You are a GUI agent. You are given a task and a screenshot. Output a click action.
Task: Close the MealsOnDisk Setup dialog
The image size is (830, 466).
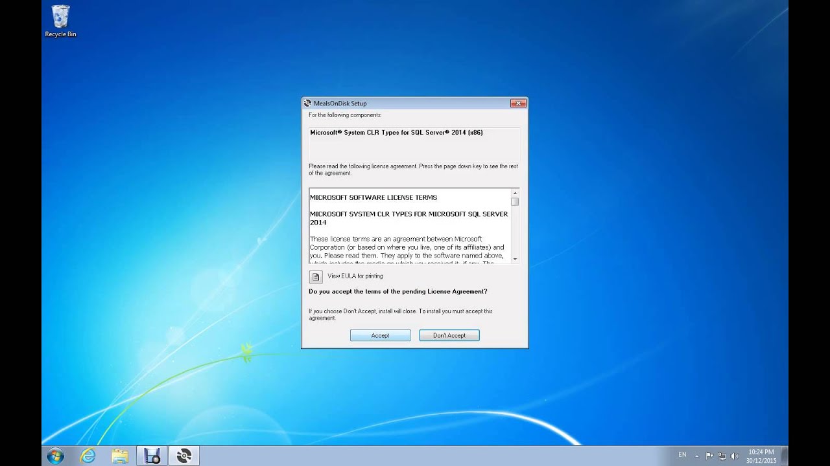pos(518,103)
